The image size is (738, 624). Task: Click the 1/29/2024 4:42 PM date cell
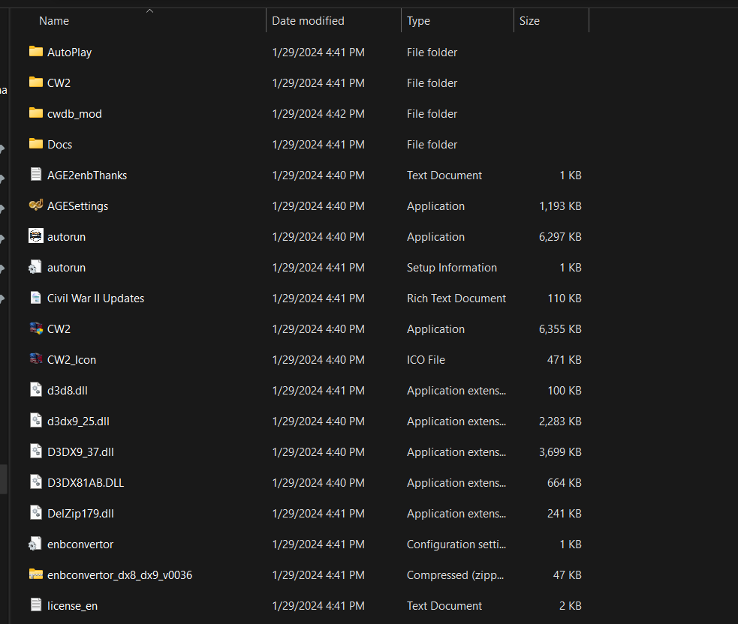pos(318,114)
